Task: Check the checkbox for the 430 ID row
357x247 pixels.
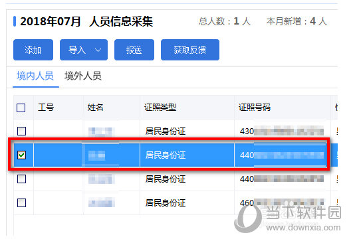Action: (21, 131)
